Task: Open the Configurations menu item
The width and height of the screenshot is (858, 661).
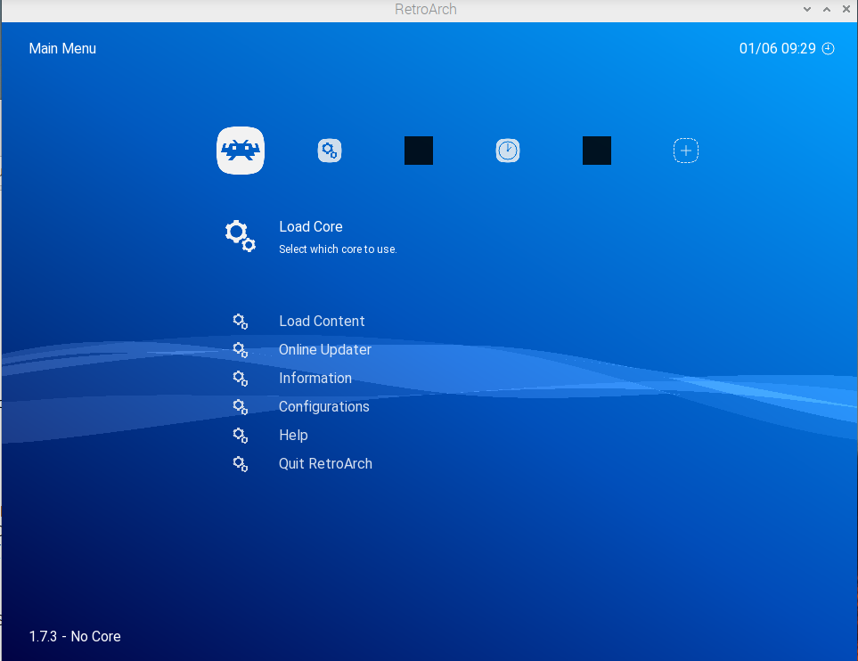Action: [323, 407]
